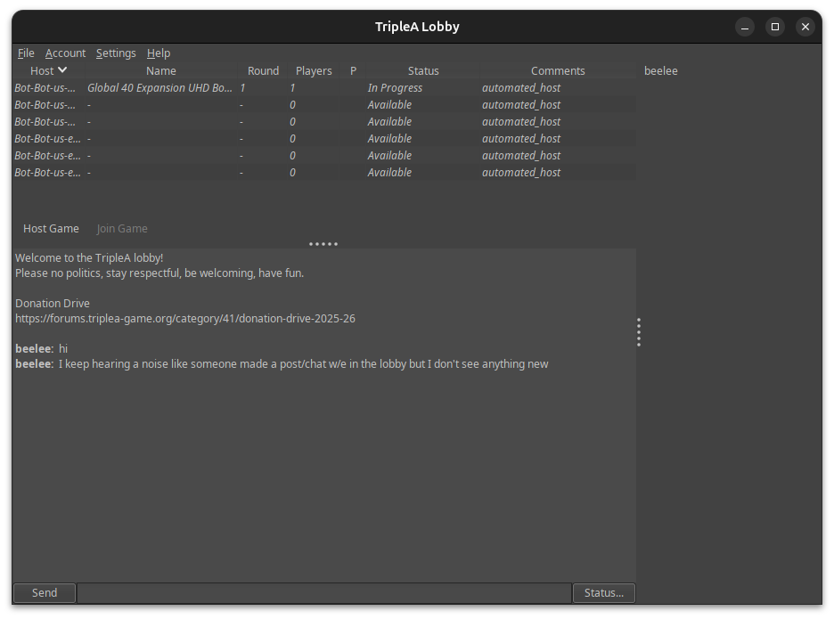The height and width of the screenshot is (619, 834).
Task: Sort by the Name column header
Action: [x=160, y=70]
